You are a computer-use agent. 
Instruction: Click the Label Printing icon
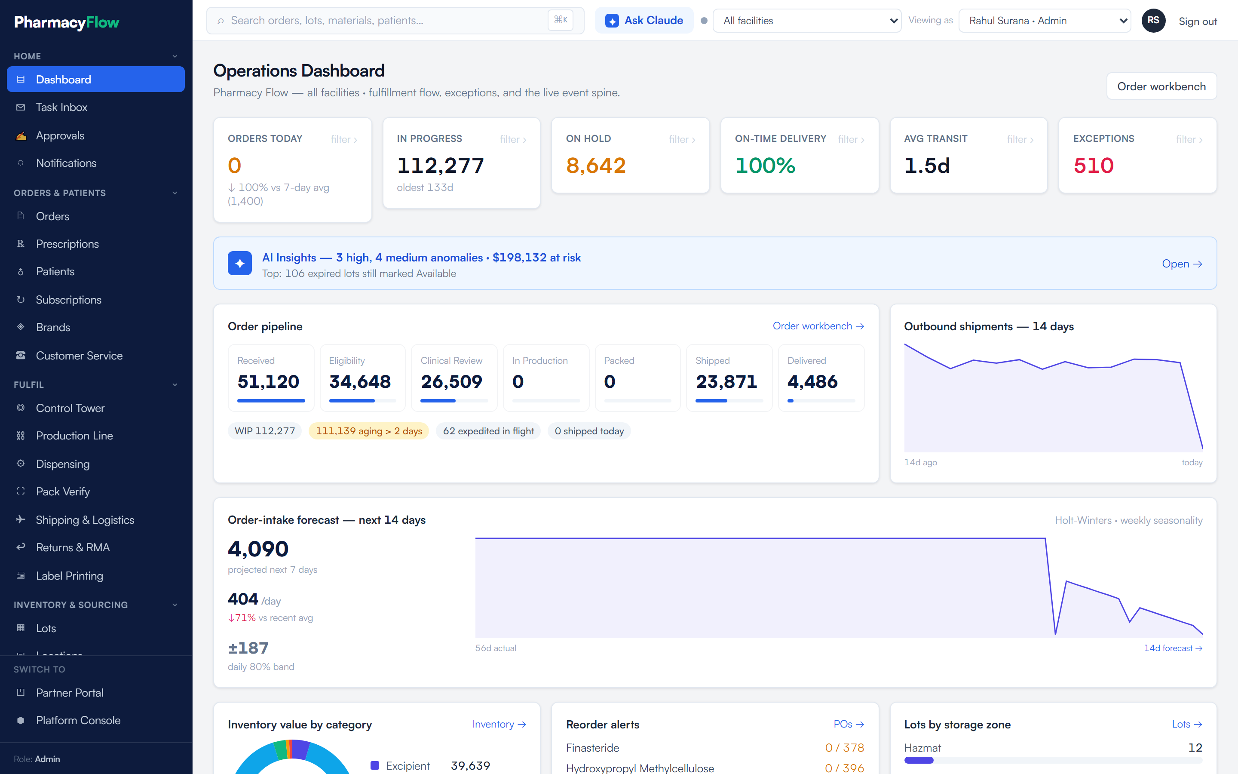pyautogui.click(x=21, y=576)
